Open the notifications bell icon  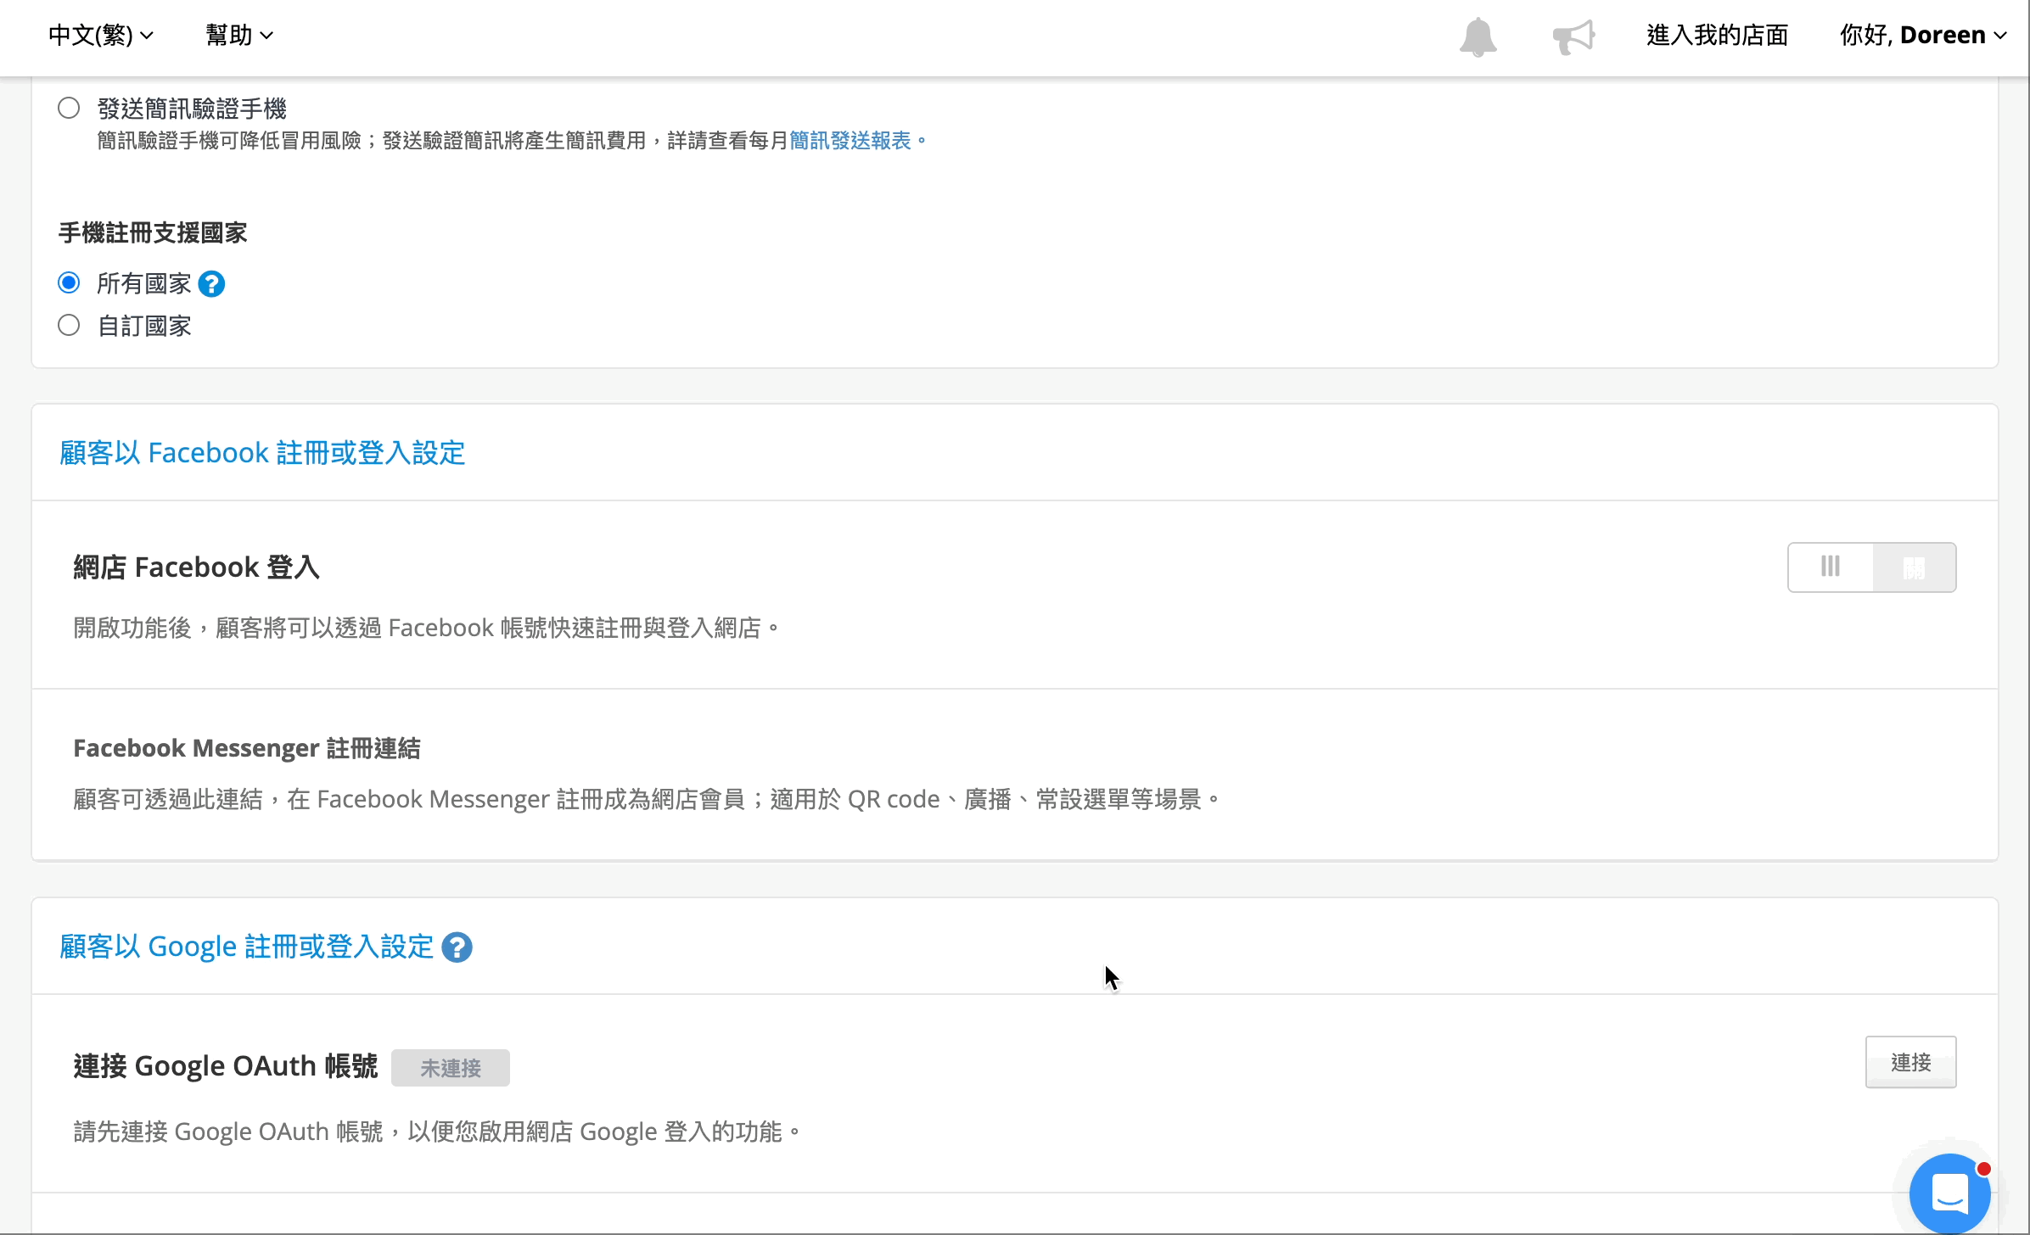(1478, 36)
